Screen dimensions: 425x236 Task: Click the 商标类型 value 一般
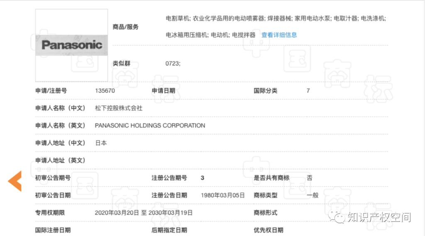(313, 195)
